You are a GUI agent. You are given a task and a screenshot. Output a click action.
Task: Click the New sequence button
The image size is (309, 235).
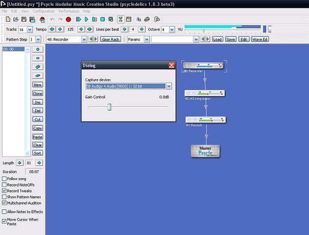(38, 85)
